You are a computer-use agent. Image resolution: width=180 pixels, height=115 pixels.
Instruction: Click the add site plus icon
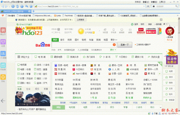tap(160, 74)
